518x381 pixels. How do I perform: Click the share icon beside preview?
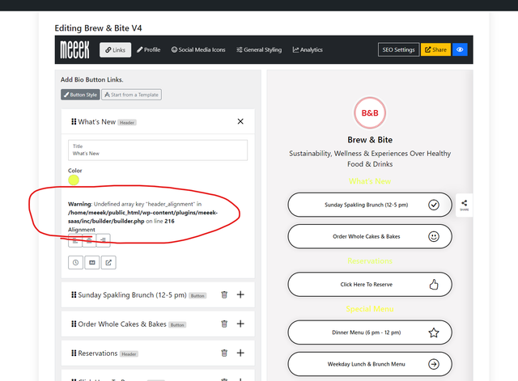click(x=464, y=205)
